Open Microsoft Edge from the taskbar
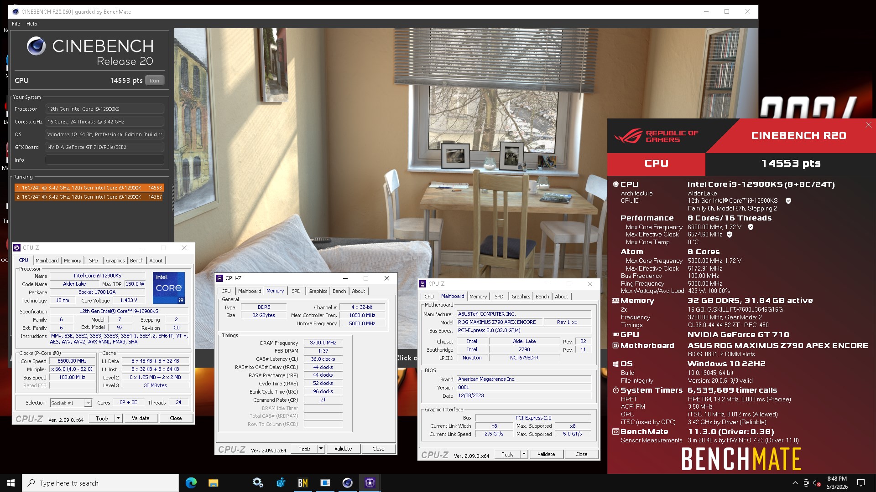 (x=191, y=483)
